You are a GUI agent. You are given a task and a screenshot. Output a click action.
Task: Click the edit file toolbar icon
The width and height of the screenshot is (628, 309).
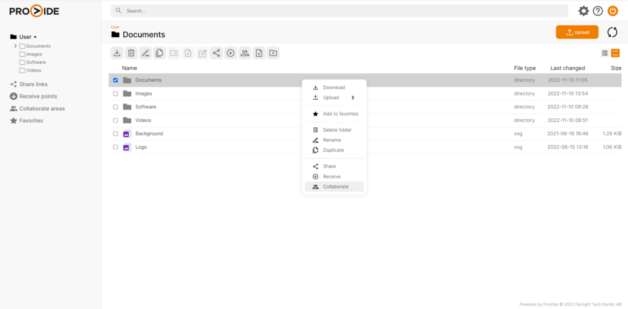(x=202, y=53)
